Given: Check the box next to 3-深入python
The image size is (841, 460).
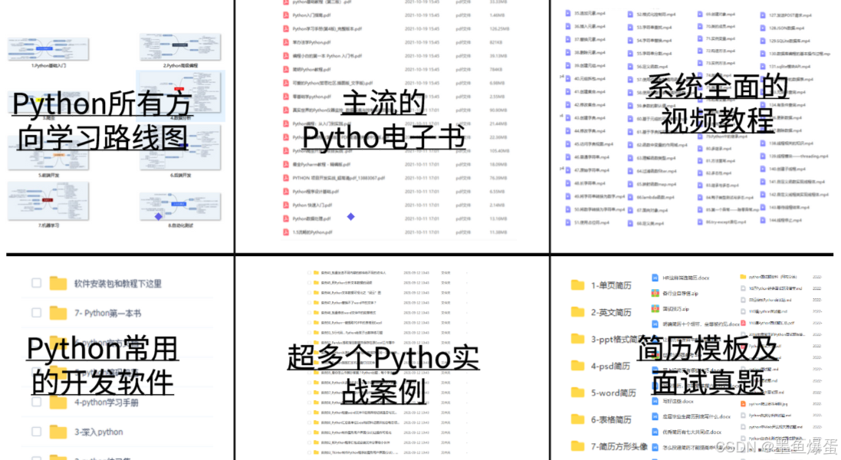Looking at the screenshot, I should point(35,432).
